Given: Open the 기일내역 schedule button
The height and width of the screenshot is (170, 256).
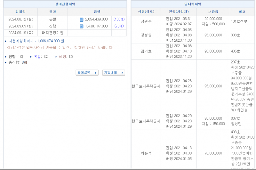Looking at the screenshot, I should click(x=113, y=73).
